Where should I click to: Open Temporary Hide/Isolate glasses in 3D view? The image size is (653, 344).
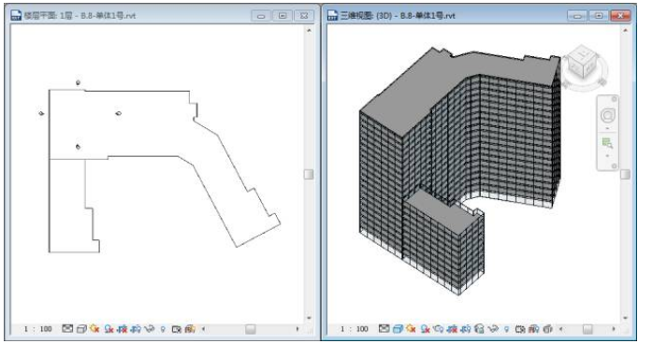[x=493, y=329]
